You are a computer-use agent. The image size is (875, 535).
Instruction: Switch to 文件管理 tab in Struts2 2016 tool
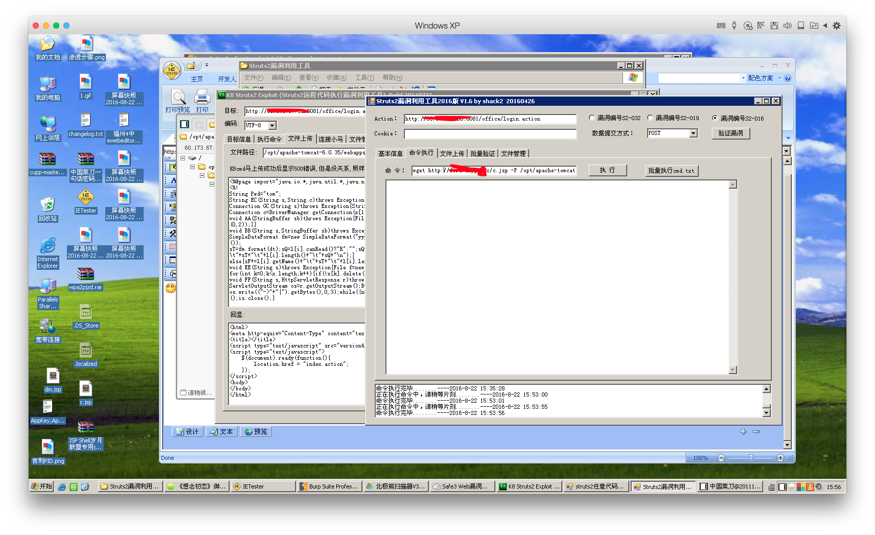tap(513, 153)
